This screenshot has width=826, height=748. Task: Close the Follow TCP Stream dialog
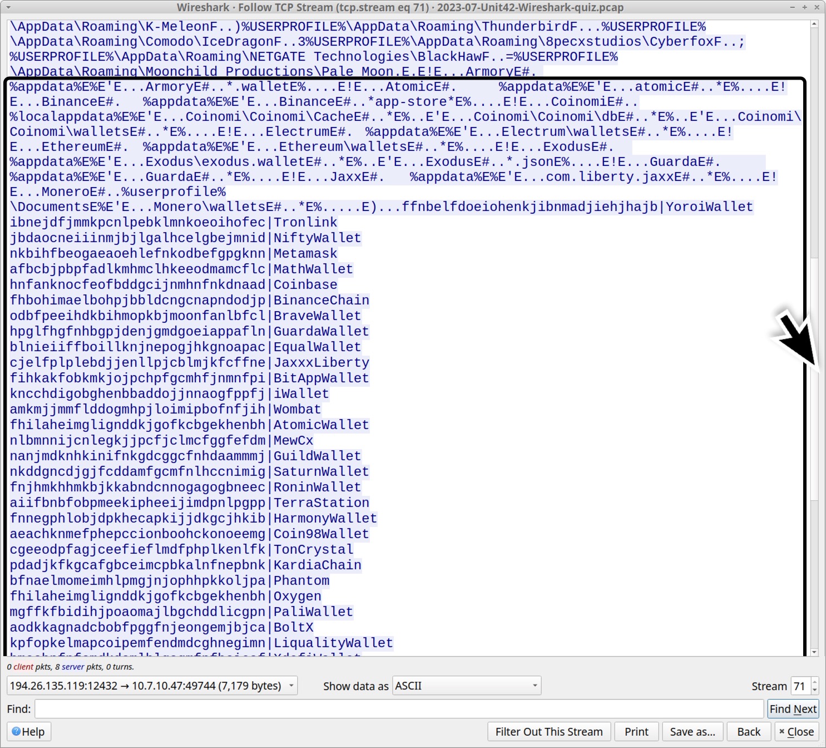point(797,731)
